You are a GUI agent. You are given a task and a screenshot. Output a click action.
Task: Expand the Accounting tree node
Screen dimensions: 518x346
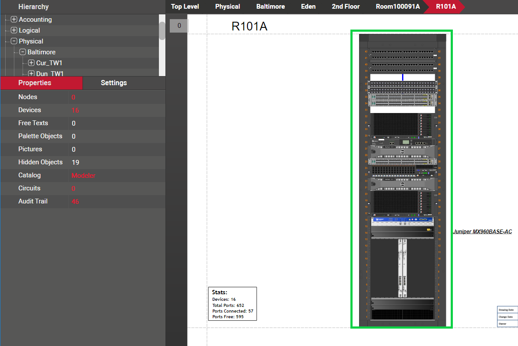point(14,20)
